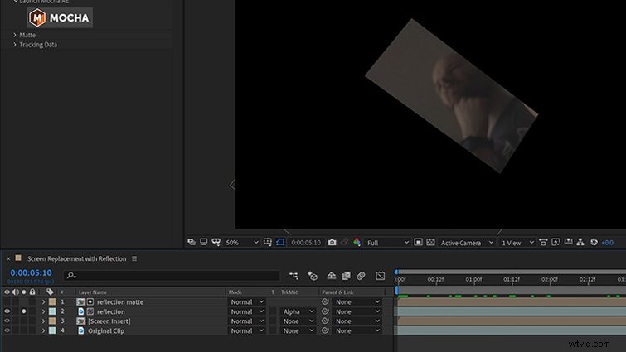Expand the [Screen Insert] layer
Screen dimensions: 626x352
pos(43,321)
